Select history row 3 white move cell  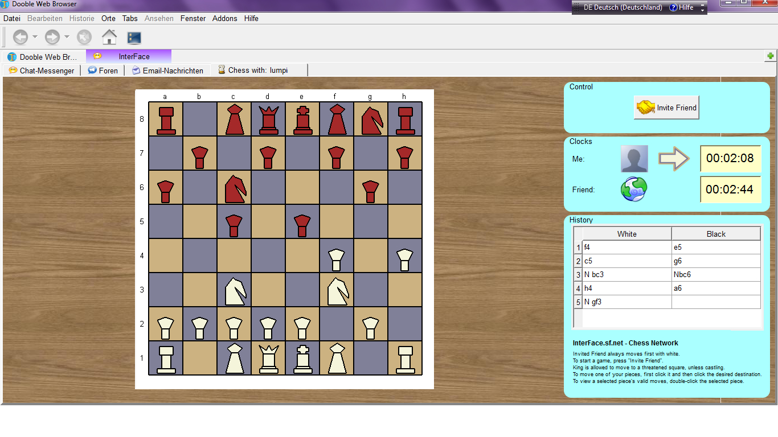click(627, 275)
